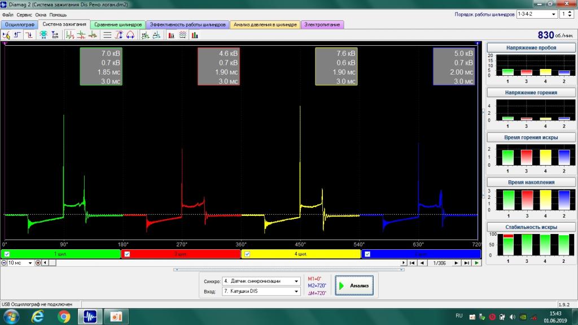Image resolution: width=578 pixels, height=325 pixels.
Task: Click the cyan engine-shaped toolbar icon
Action: point(43,35)
